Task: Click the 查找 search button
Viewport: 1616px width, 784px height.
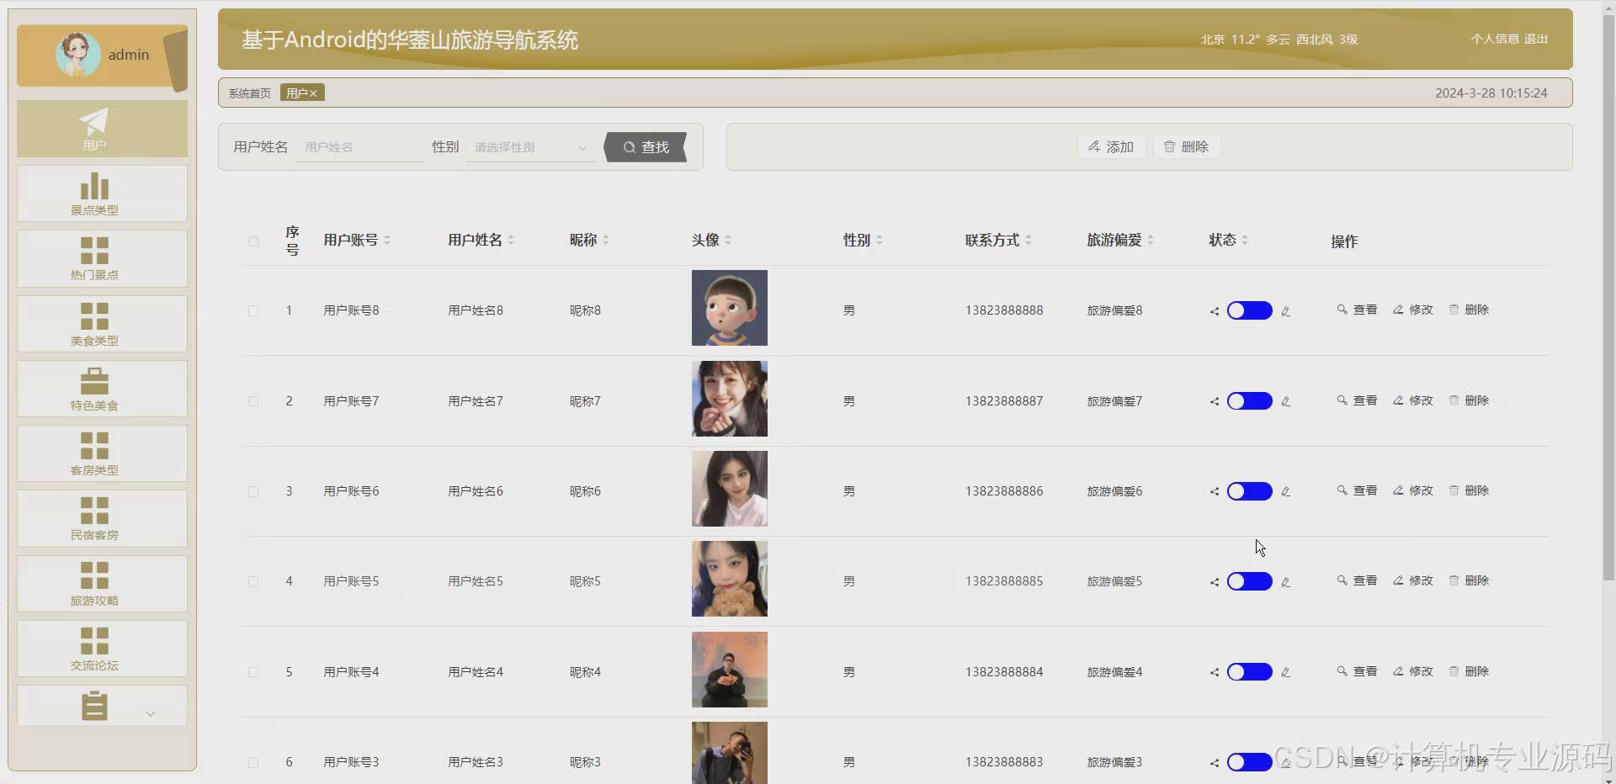Action: 645,146
